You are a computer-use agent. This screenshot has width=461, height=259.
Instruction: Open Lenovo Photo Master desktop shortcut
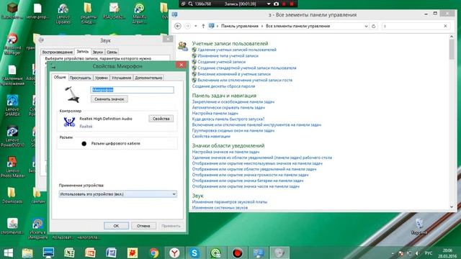[12, 167]
